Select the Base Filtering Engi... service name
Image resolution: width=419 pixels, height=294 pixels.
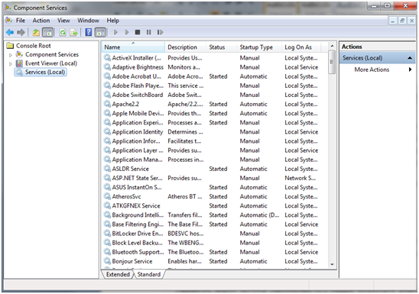click(138, 224)
